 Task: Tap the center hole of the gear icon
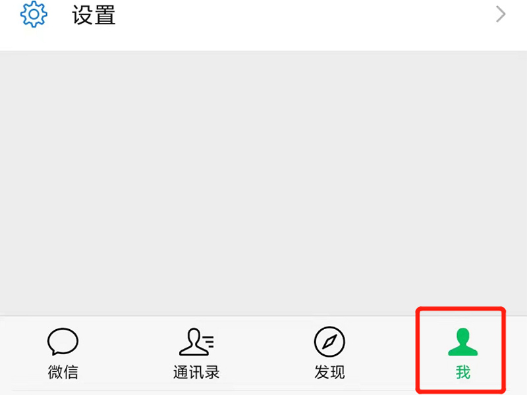pos(34,14)
